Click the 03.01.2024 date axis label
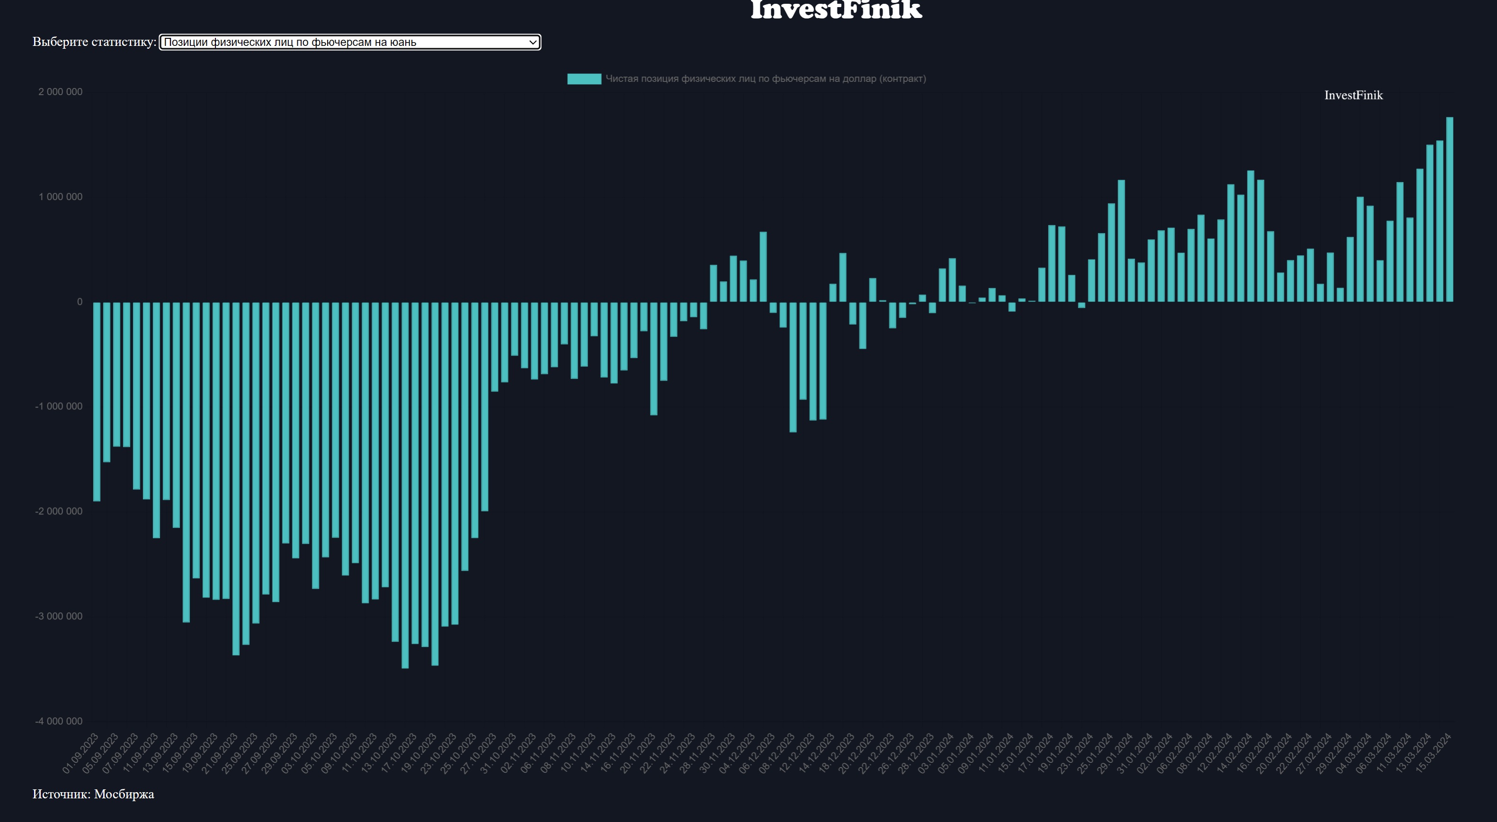This screenshot has height=822, width=1497. pyautogui.click(x=936, y=753)
